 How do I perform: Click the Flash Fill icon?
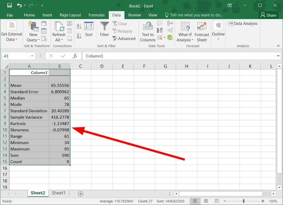click(159, 24)
